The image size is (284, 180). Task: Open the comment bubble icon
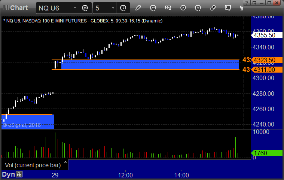(227, 8)
